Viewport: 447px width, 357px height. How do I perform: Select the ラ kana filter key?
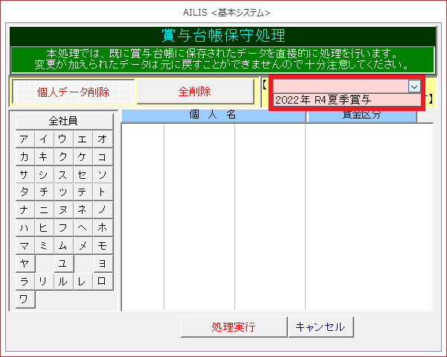click(x=25, y=281)
